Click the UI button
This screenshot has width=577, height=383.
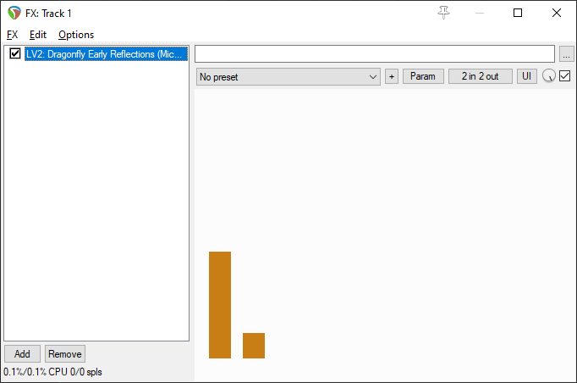tap(526, 76)
